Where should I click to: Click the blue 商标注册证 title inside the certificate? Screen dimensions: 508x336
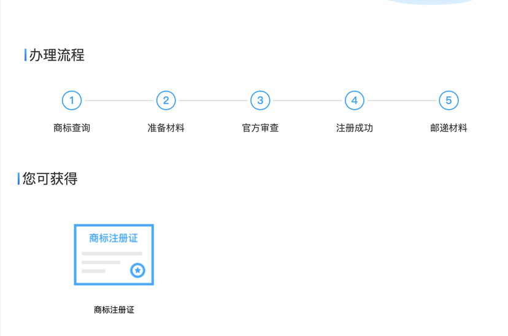(x=114, y=238)
